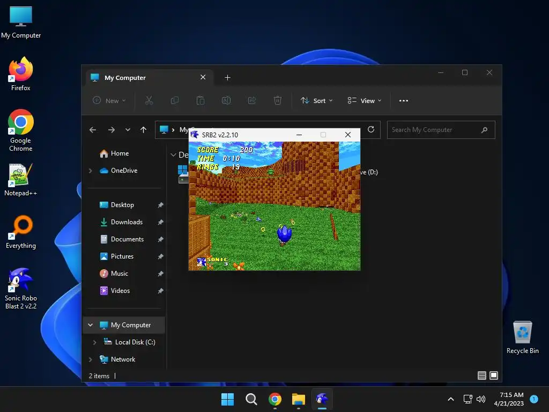The height and width of the screenshot is (412, 549).
Task: Select Desktop in Quick access
Action: coord(116,205)
